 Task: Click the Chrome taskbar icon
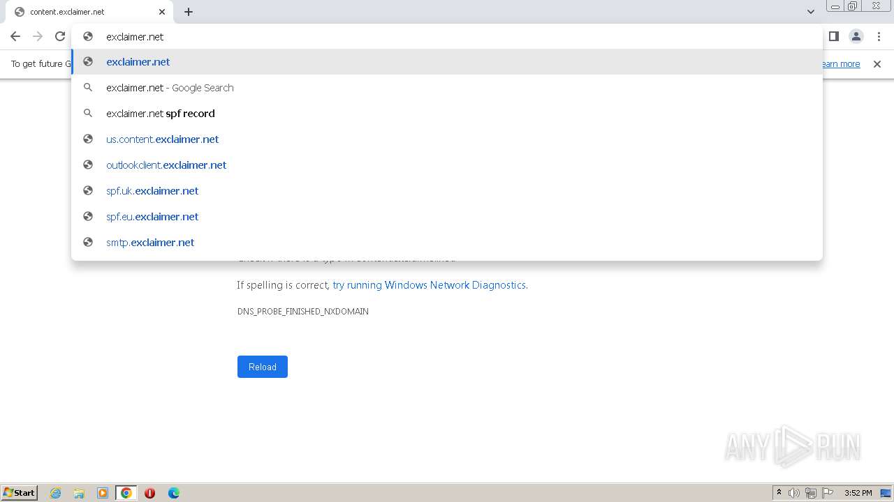pyautogui.click(x=126, y=493)
